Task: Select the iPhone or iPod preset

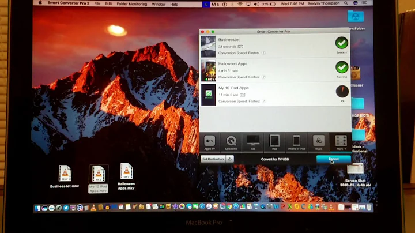Action: pyautogui.click(x=296, y=143)
